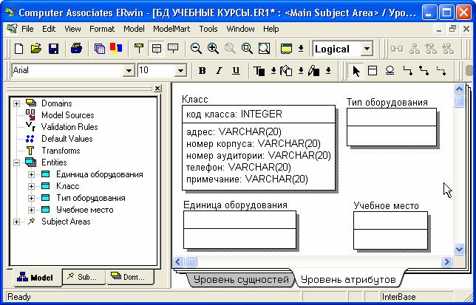Switch to the Sub... explorer tab
Image resolution: width=476 pixels, height=305 pixels.
tap(84, 277)
